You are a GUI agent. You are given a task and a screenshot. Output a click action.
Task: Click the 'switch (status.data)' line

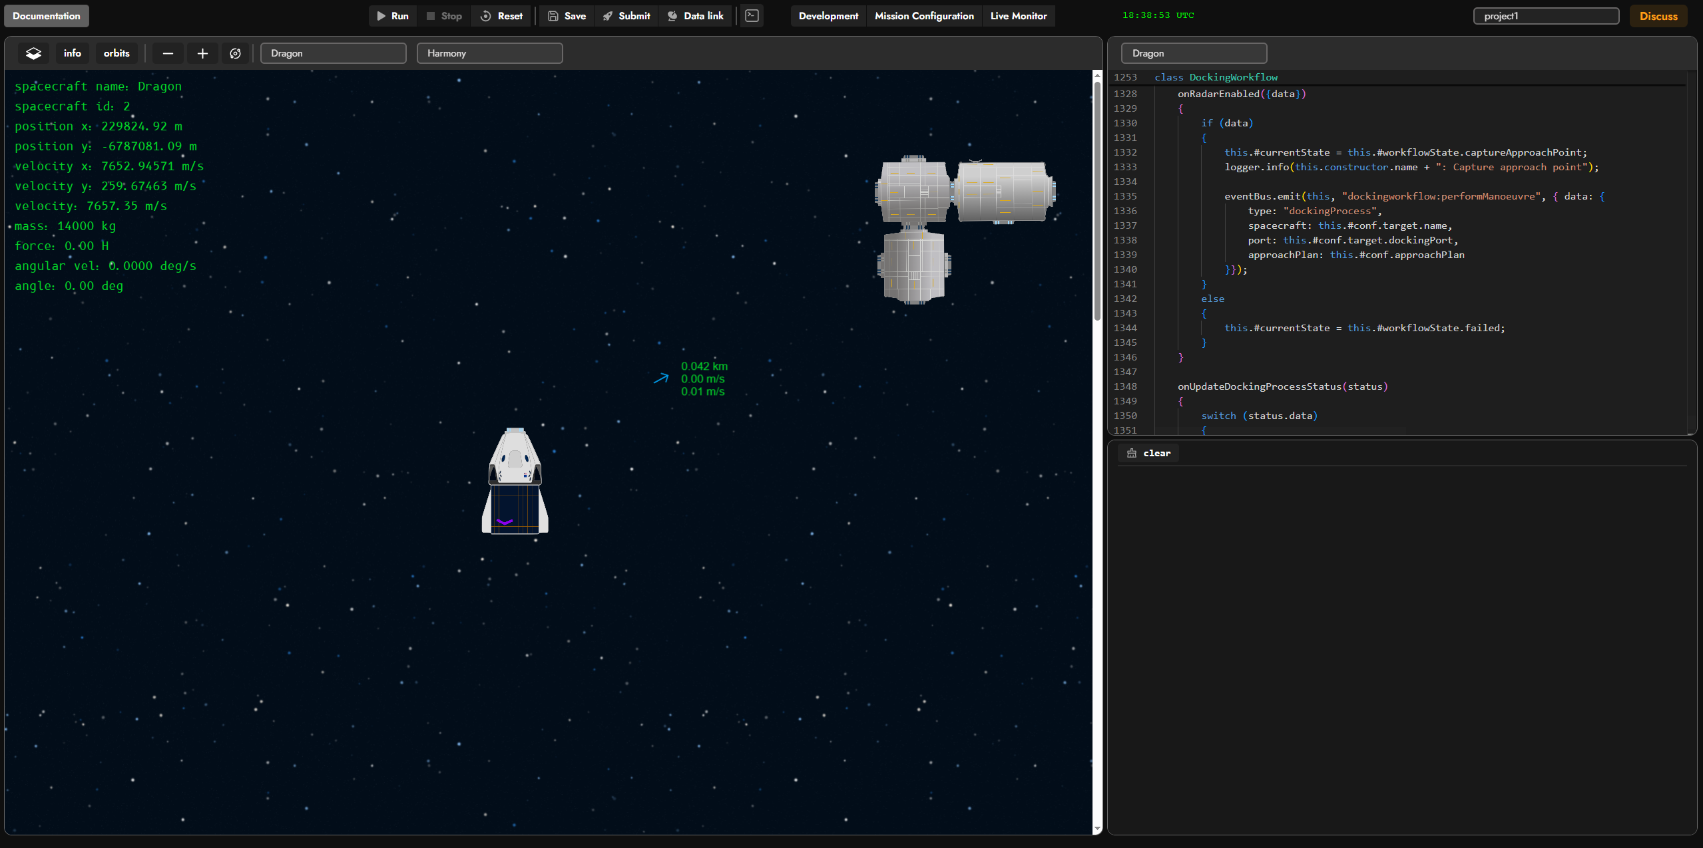coord(1259,416)
